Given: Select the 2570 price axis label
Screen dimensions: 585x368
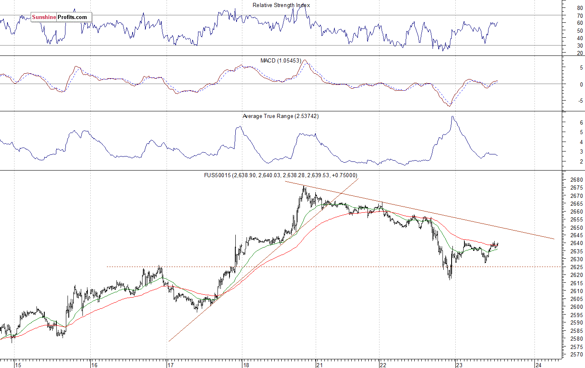Looking at the screenshot, I should pos(577,355).
